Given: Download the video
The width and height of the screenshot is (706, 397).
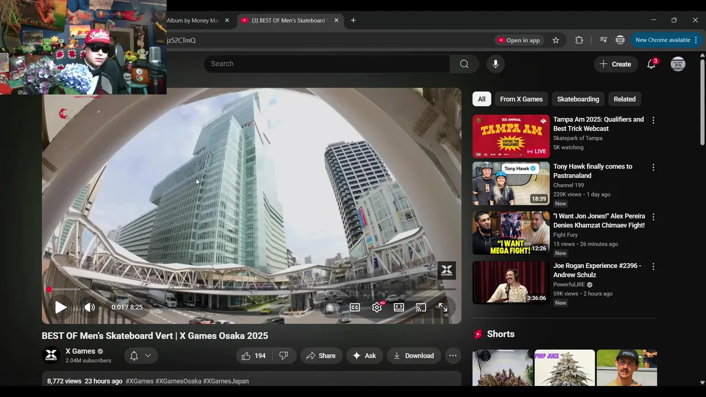Looking at the screenshot, I should [x=414, y=356].
